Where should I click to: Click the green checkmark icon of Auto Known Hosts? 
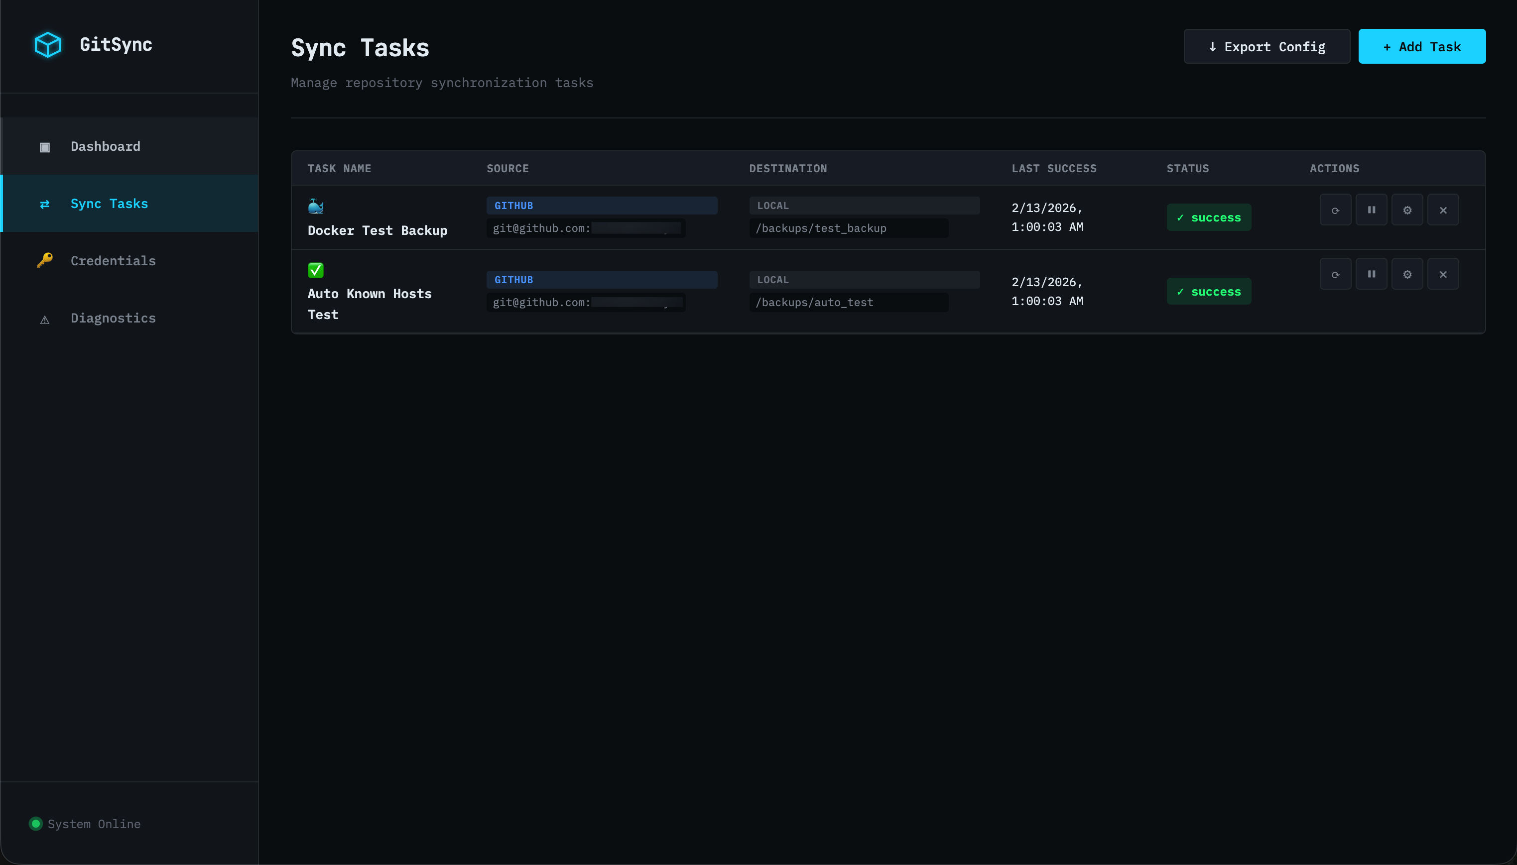(x=316, y=270)
